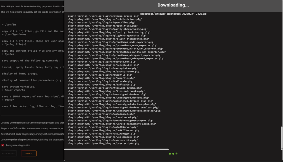The width and height of the screenshot is (283, 162).
Task: Click log line version sas-spindown.plg
Action: (103, 68)
